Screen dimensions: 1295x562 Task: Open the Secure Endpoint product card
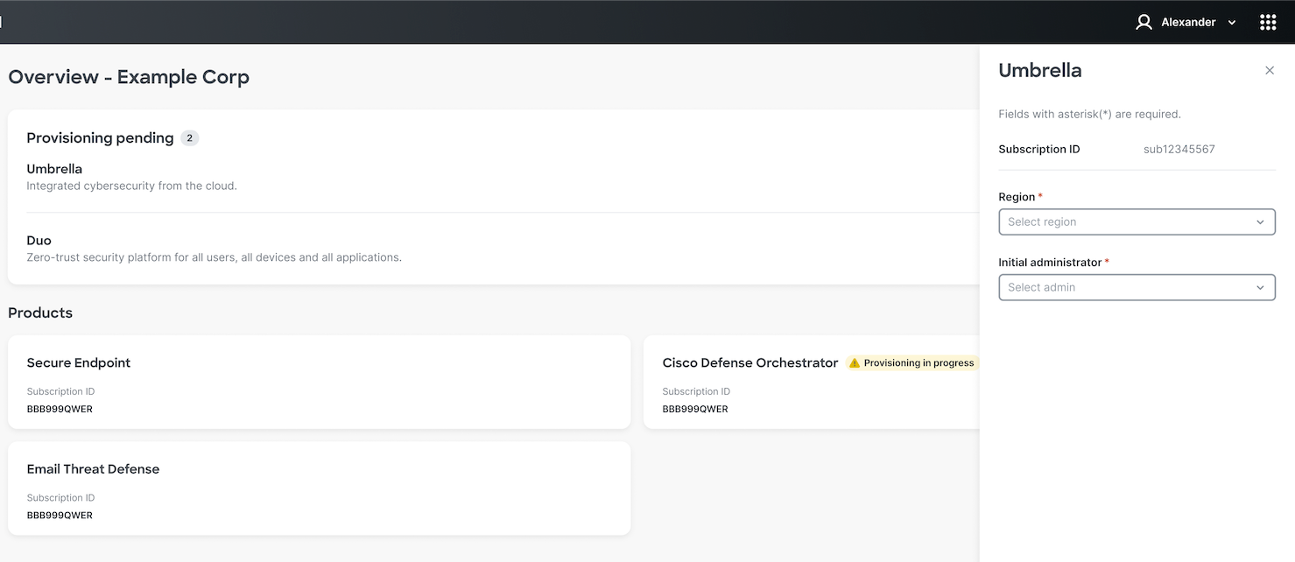pyautogui.click(x=319, y=383)
